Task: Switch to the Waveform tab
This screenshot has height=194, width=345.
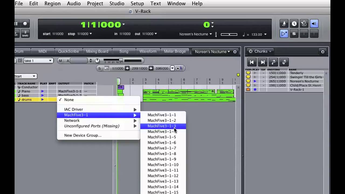Action: (x=148, y=51)
